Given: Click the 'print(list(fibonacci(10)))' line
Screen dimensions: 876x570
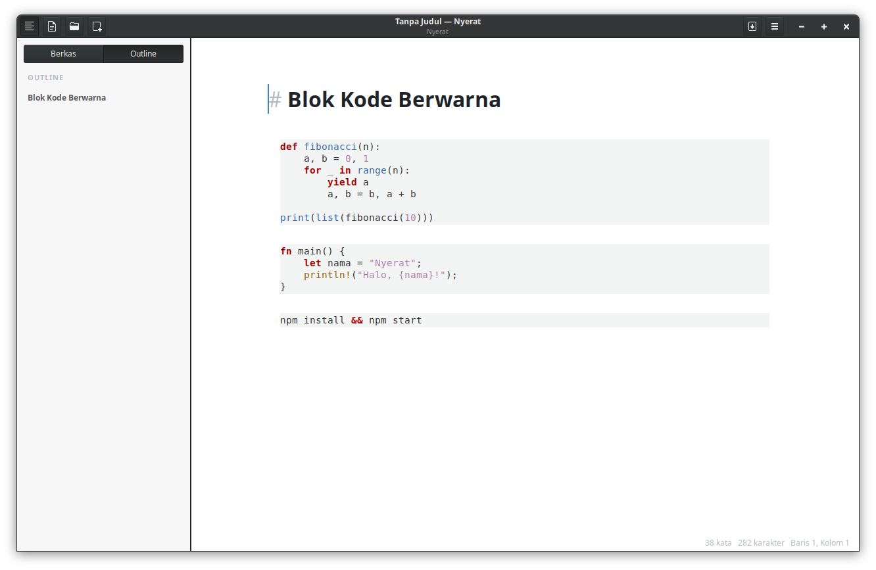Looking at the screenshot, I should coord(357,218).
